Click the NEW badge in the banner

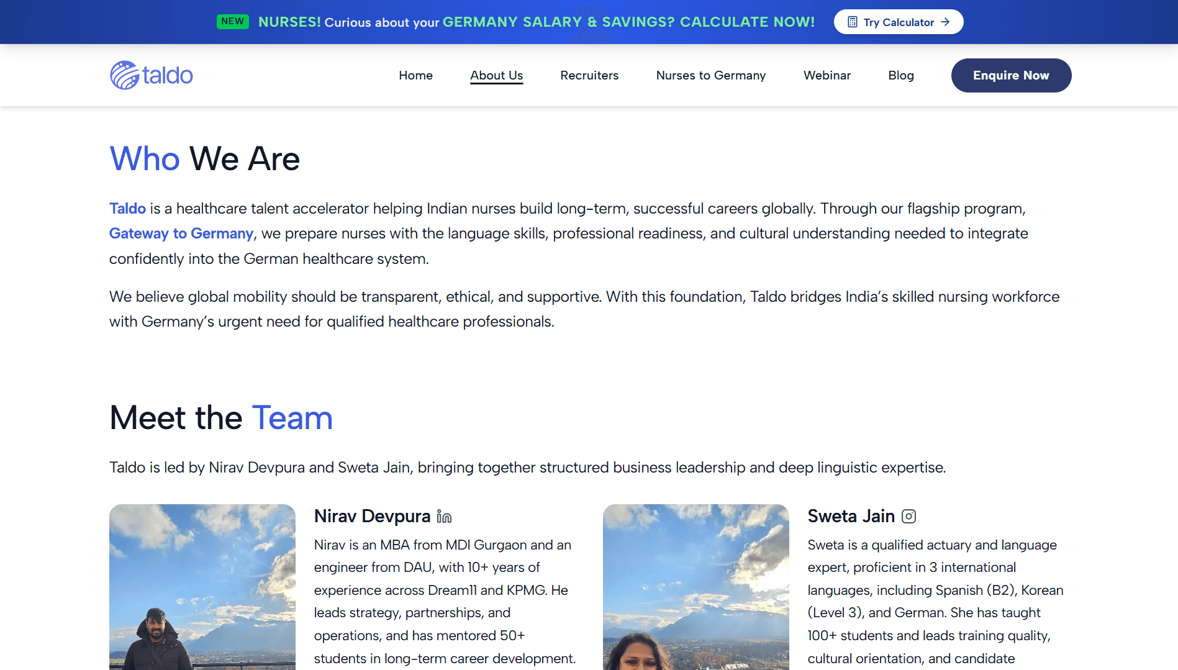(x=233, y=22)
